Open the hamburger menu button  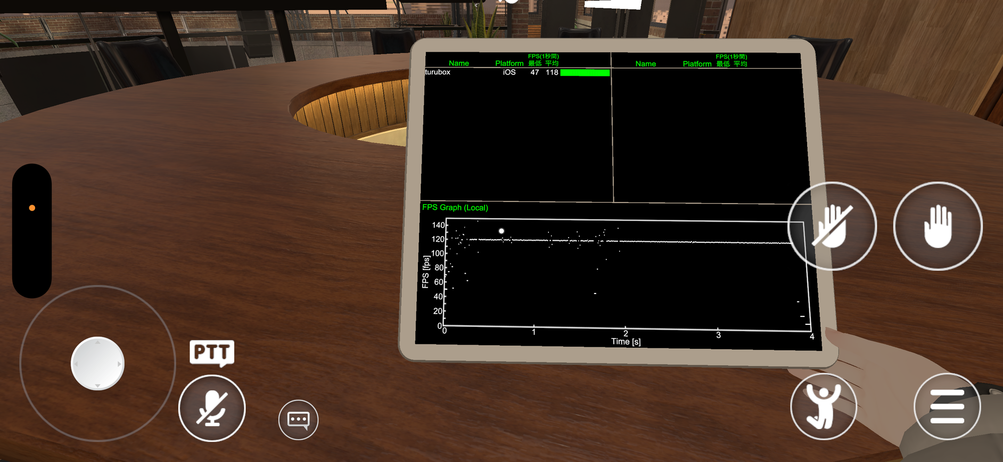point(947,407)
